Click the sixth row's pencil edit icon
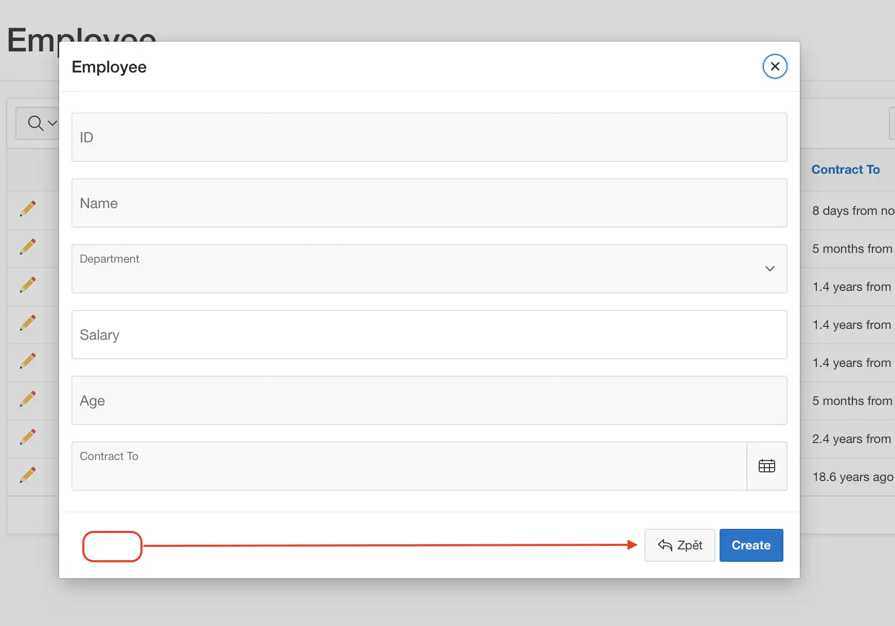The width and height of the screenshot is (895, 626). (x=28, y=399)
